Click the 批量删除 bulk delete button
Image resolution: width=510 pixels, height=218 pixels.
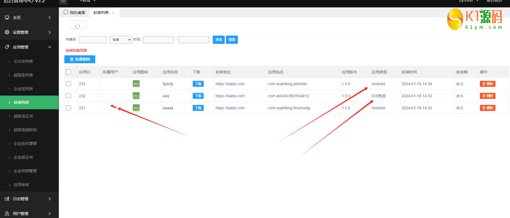coord(80,59)
